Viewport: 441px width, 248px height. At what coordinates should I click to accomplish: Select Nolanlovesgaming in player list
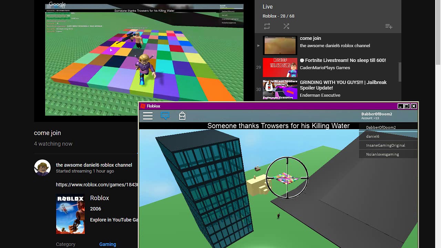(388, 154)
